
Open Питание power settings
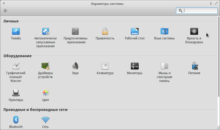click(194, 66)
